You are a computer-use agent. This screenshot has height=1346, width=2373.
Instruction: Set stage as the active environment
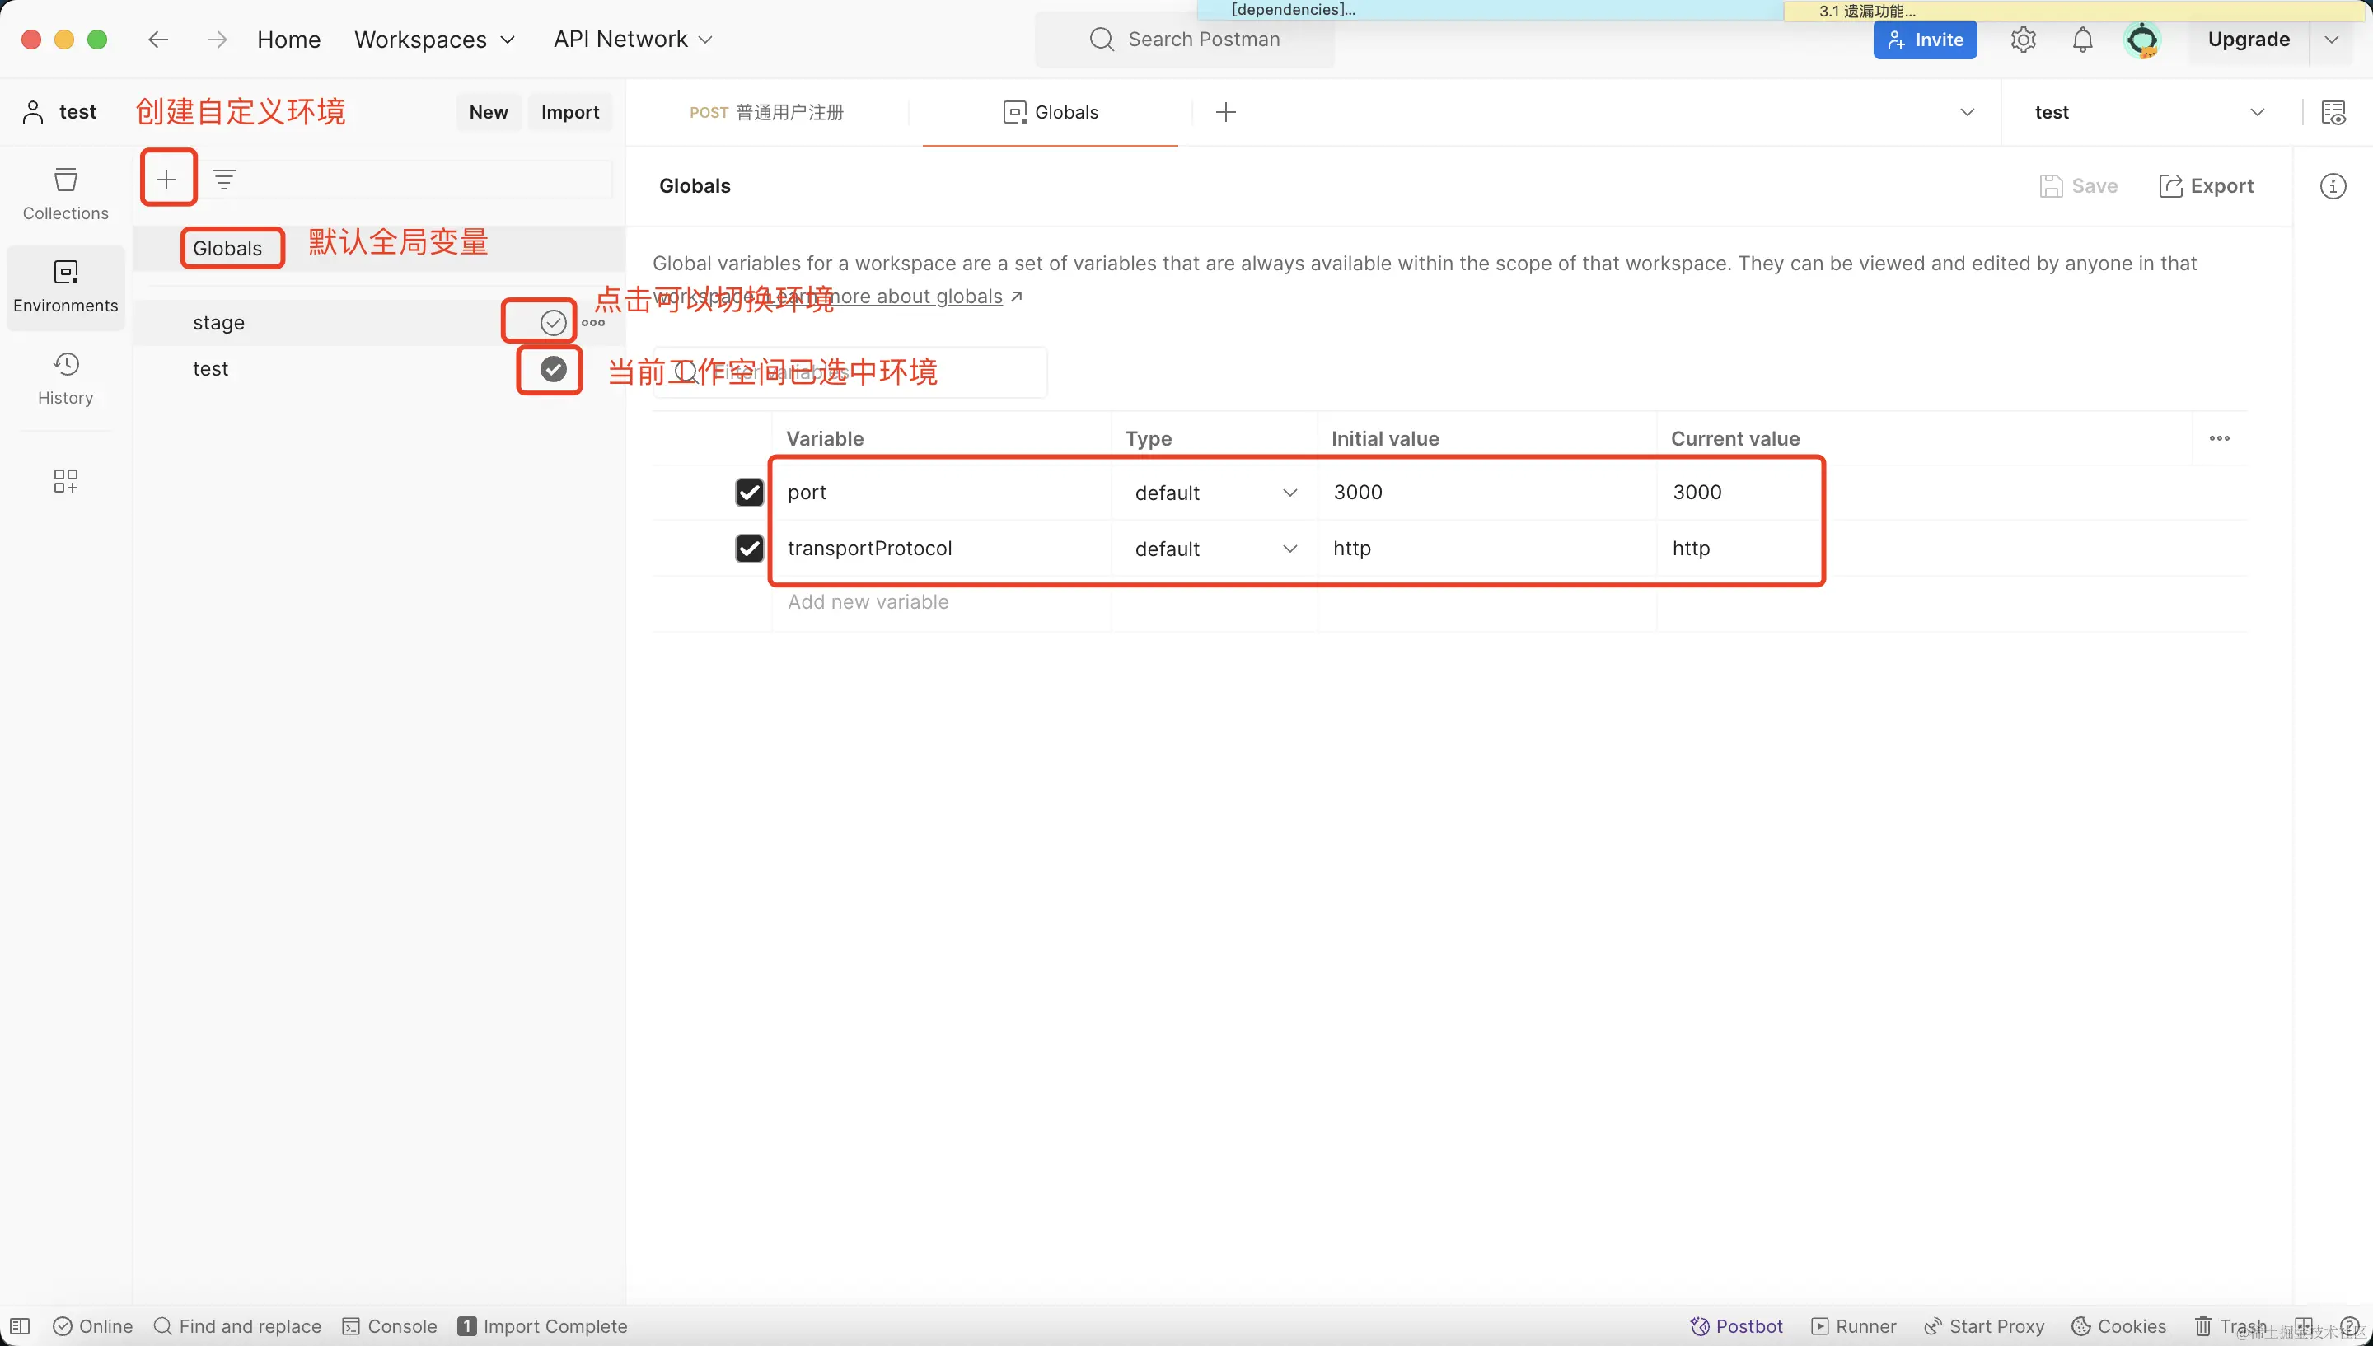coord(553,323)
